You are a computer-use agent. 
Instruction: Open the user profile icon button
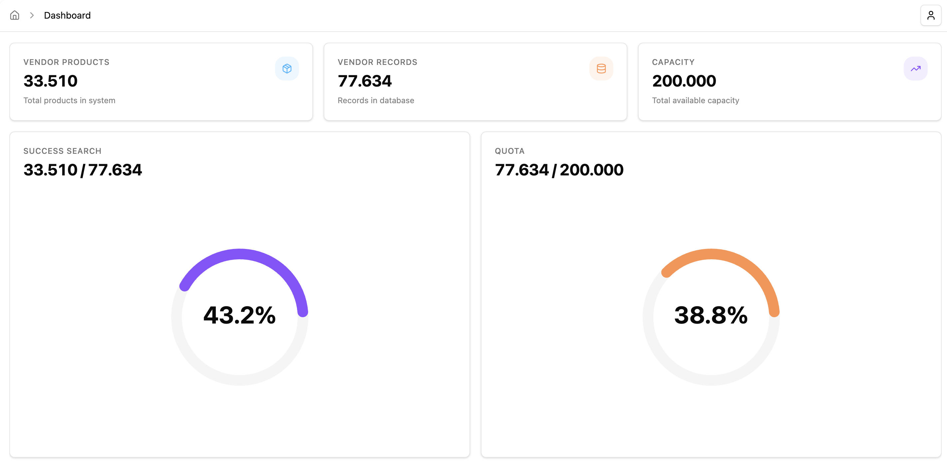pyautogui.click(x=930, y=15)
